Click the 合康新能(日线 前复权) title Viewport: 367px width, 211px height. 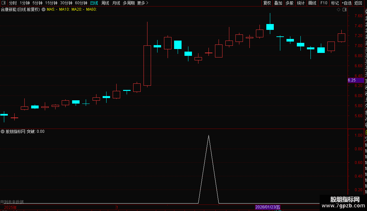click(20, 9)
